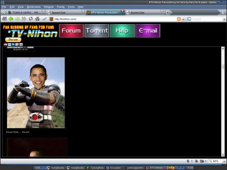Click the yellow Donate button
The width and height of the screenshot is (227, 170).
(13, 40)
